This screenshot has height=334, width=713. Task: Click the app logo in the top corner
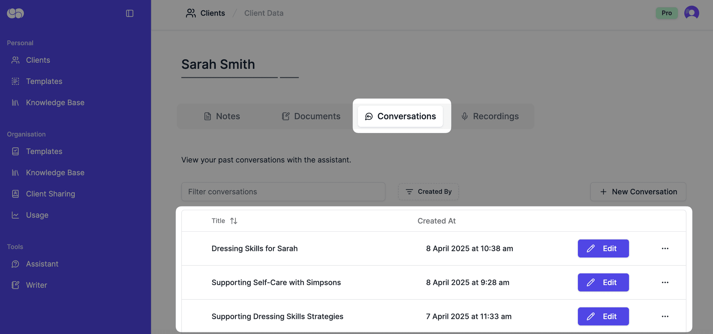[x=14, y=13]
